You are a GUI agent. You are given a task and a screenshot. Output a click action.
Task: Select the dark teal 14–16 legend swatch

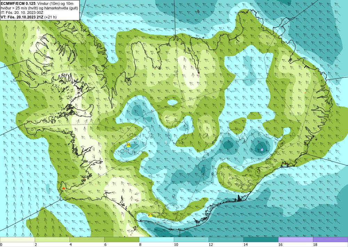click(x=261, y=240)
